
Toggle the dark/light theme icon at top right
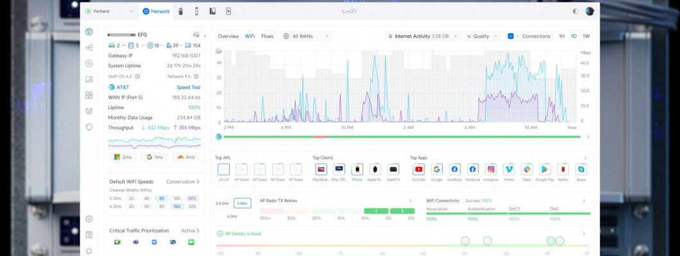point(575,12)
